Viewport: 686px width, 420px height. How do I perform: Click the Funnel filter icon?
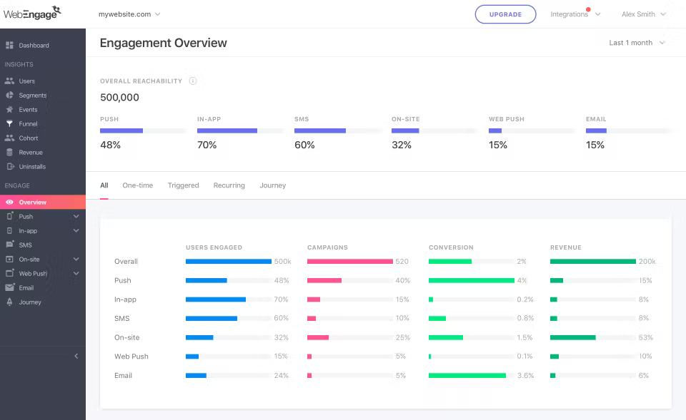tap(9, 123)
